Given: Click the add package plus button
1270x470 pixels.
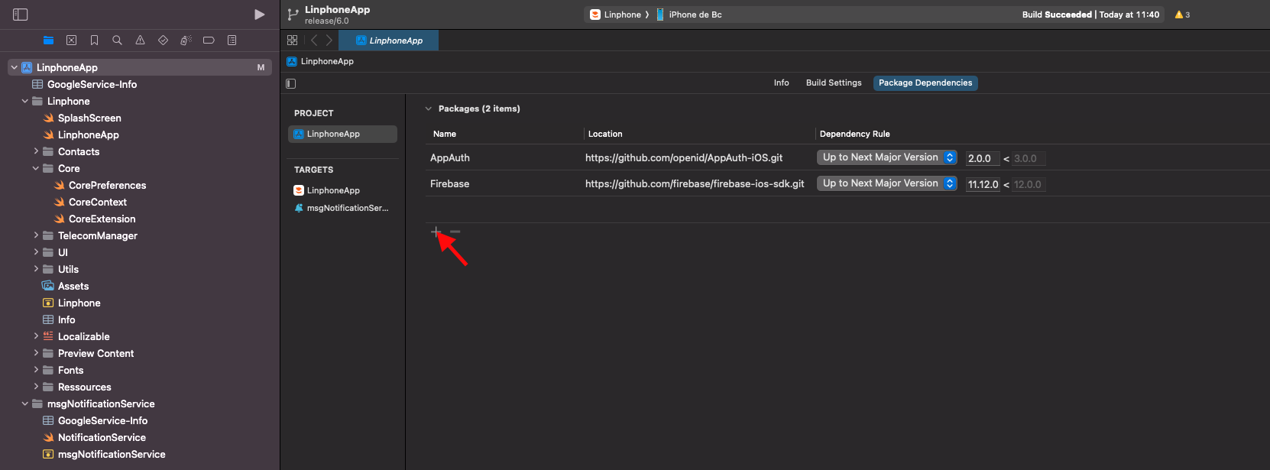Looking at the screenshot, I should (x=436, y=232).
